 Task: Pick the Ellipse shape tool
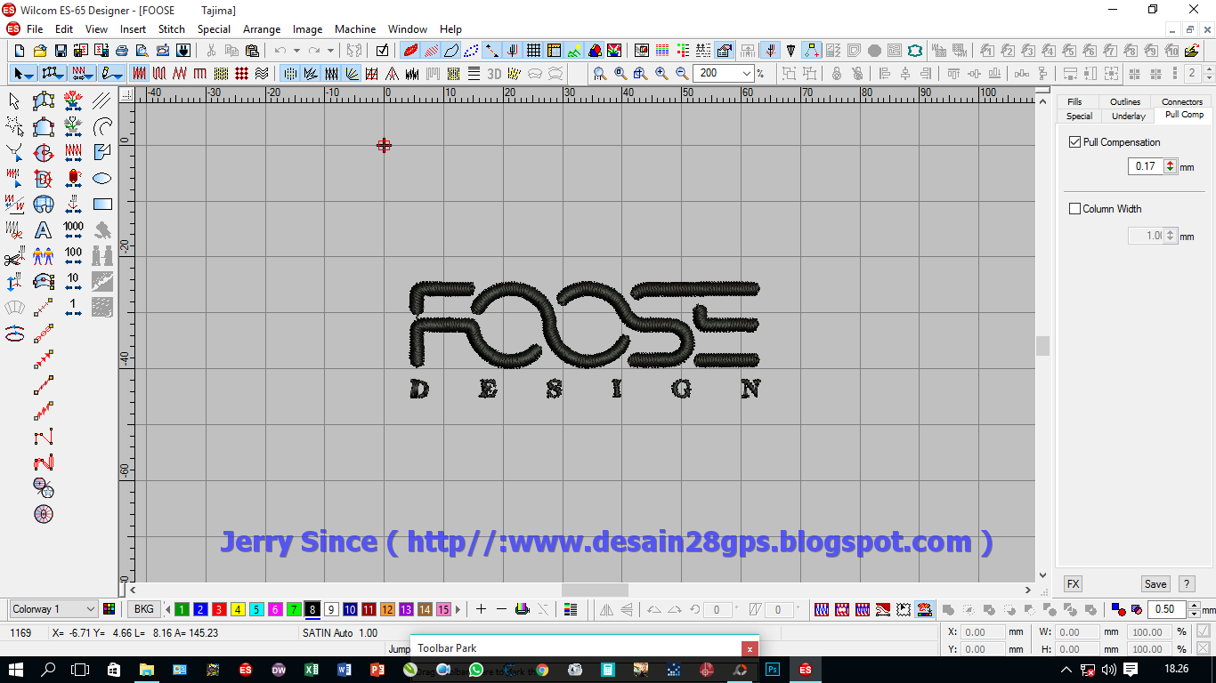pyautogui.click(x=102, y=179)
